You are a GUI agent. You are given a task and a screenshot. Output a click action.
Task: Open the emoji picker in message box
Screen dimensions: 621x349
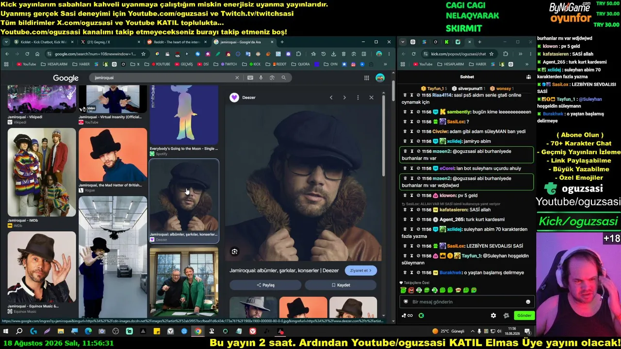click(528, 301)
